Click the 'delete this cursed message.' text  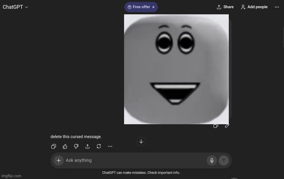(76, 137)
